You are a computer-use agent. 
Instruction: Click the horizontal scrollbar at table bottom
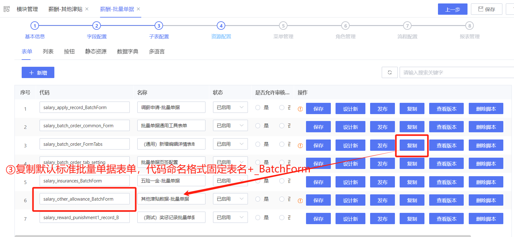[243, 236]
